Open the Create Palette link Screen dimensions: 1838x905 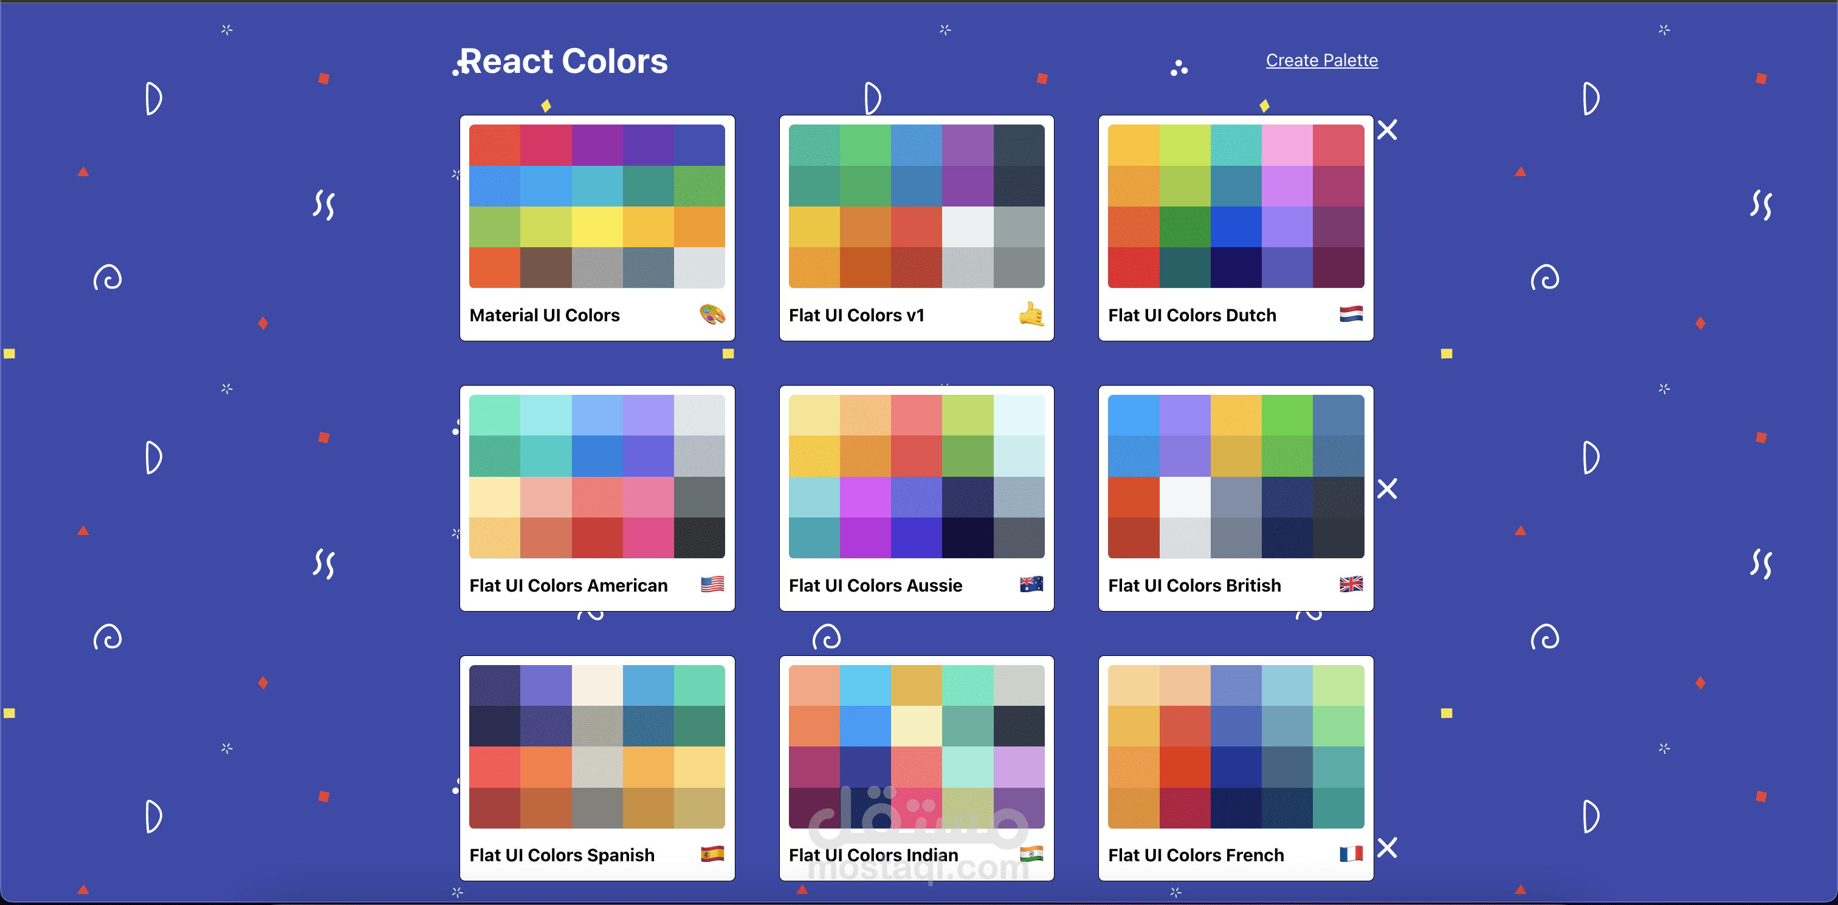1321,61
